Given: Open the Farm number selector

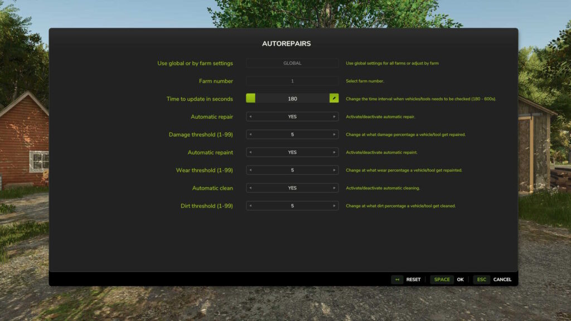Looking at the screenshot, I should 292,81.
